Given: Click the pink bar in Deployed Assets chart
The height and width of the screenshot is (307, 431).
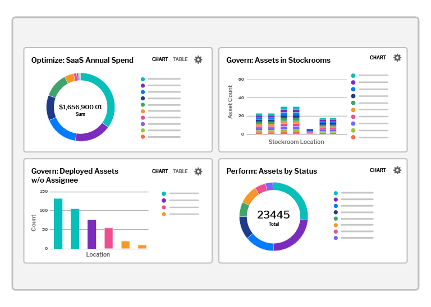Looking at the screenshot, I should pyautogui.click(x=108, y=239).
